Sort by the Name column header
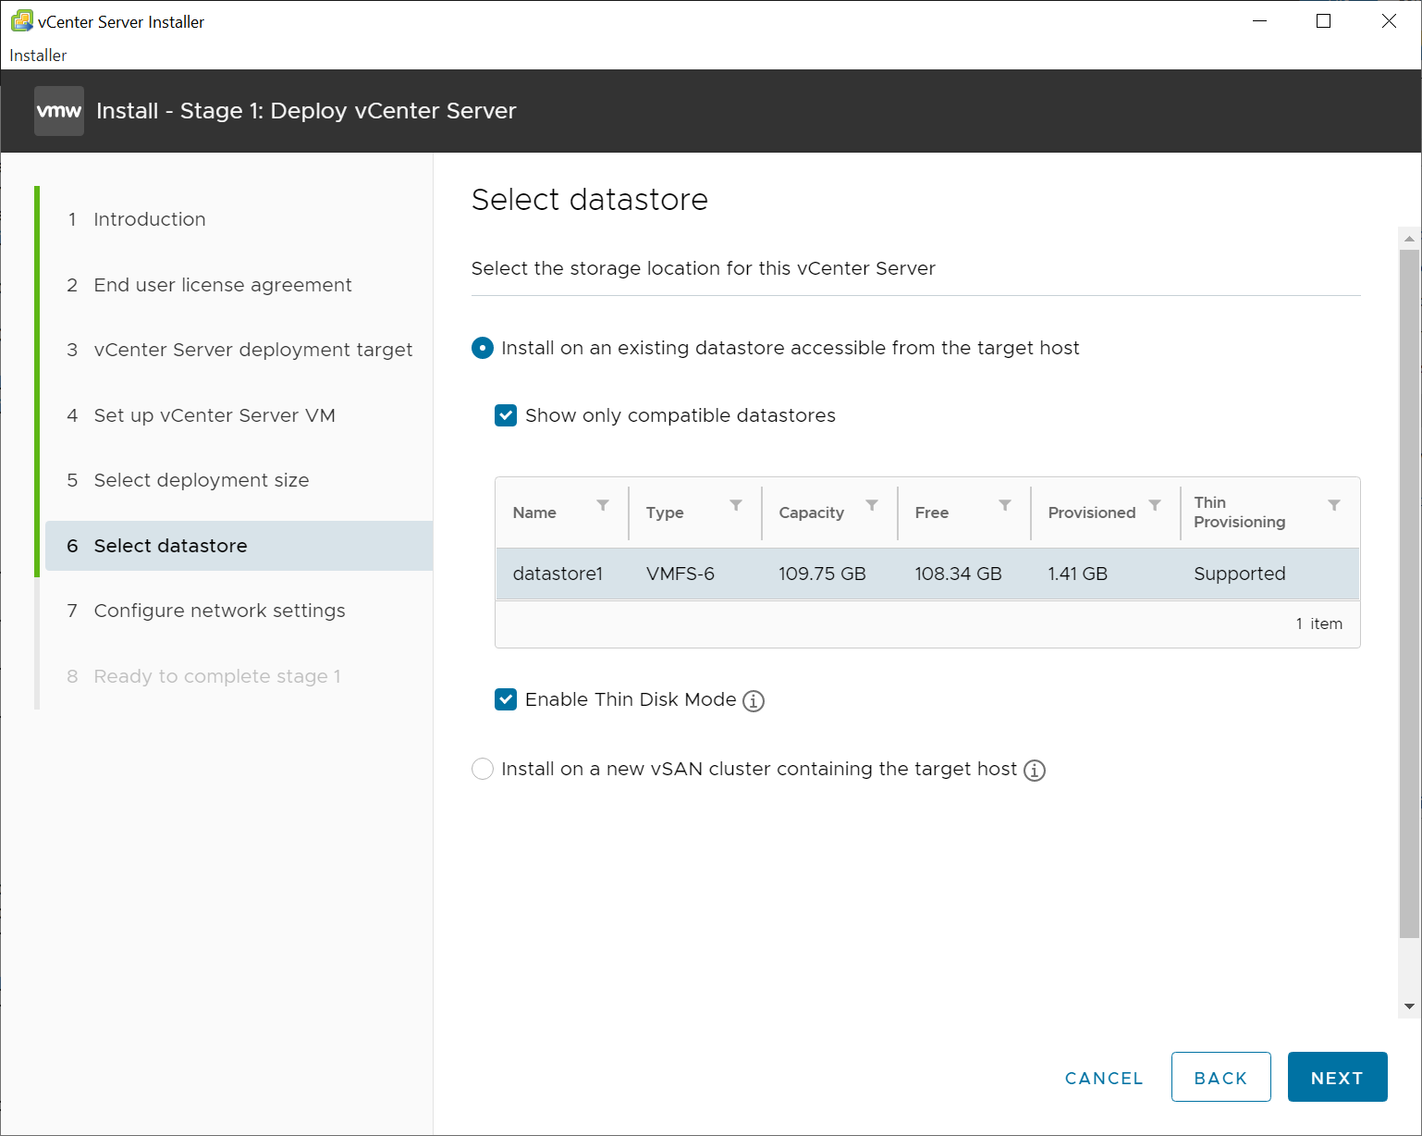1422x1136 pixels. (534, 512)
